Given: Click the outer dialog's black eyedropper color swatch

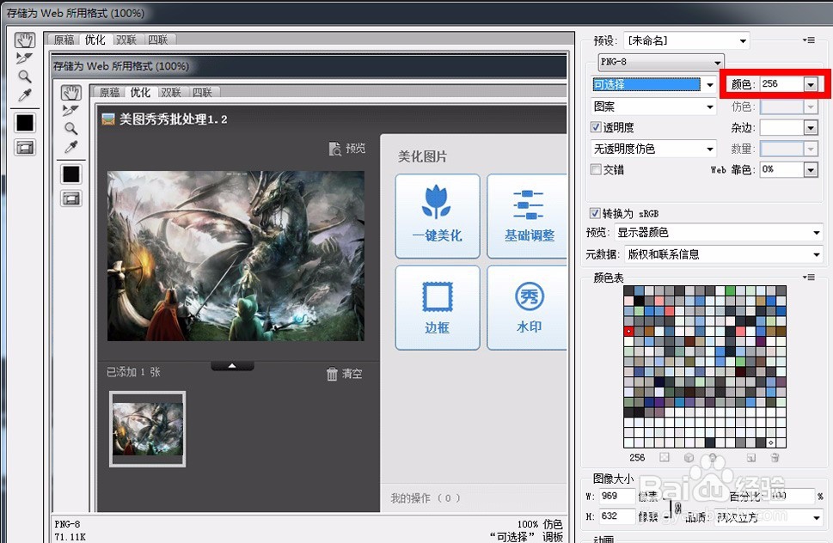Looking at the screenshot, I should point(25,123).
